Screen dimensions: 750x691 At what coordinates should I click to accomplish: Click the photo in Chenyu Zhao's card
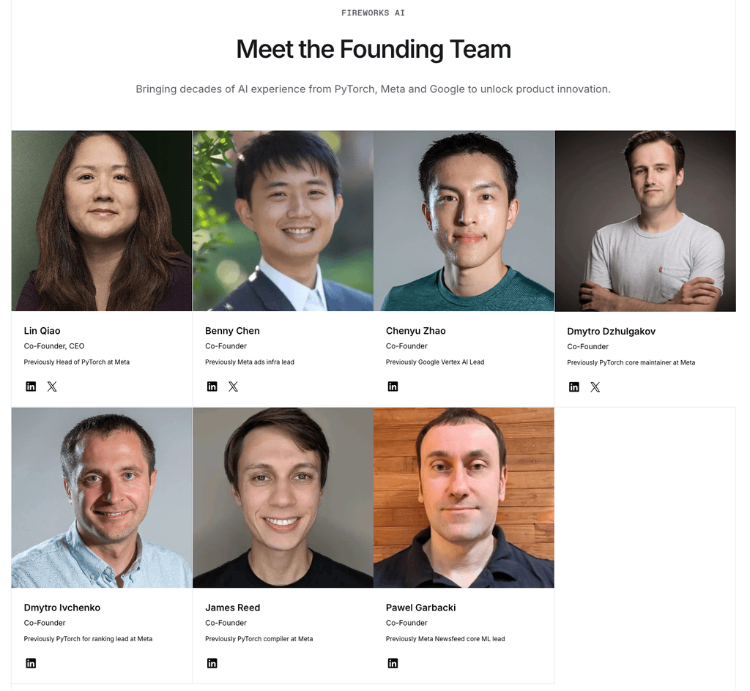tap(464, 221)
